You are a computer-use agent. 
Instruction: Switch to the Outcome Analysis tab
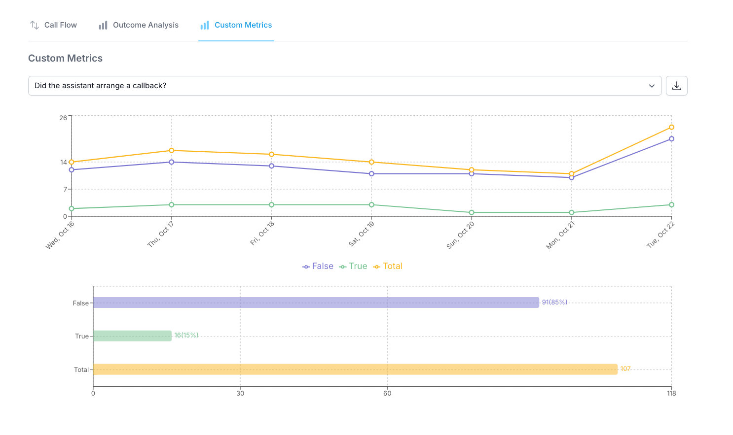pos(139,25)
